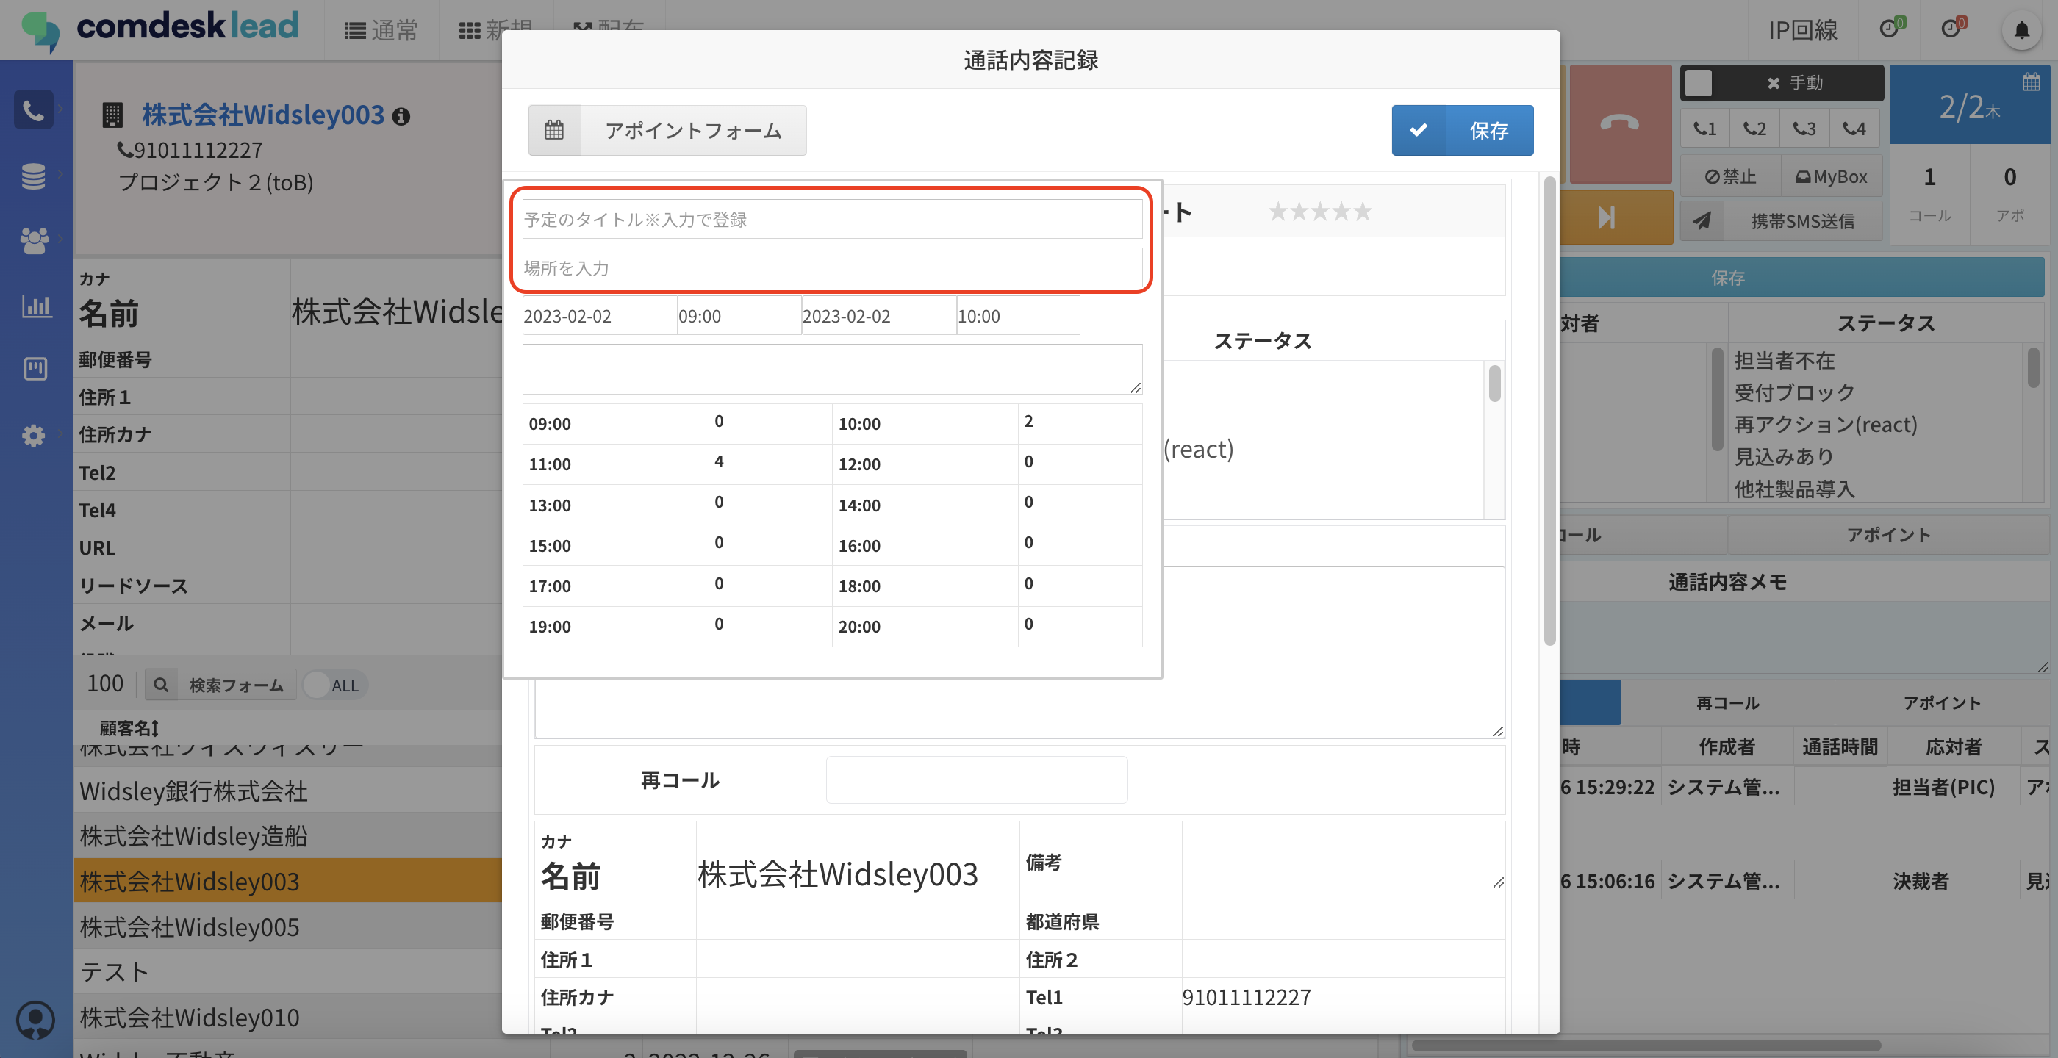Open the IP回線 menu
Viewport: 2058px width, 1058px height.
click(1802, 30)
